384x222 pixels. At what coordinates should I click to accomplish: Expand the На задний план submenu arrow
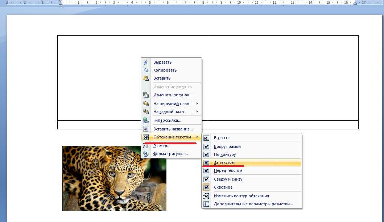point(197,112)
